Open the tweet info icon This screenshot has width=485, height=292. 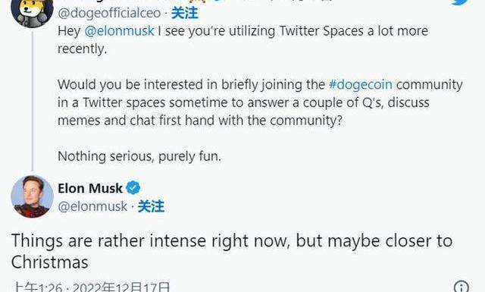point(462,287)
